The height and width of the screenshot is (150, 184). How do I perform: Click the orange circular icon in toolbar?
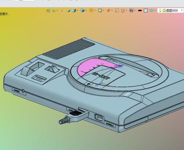click(91, 10)
